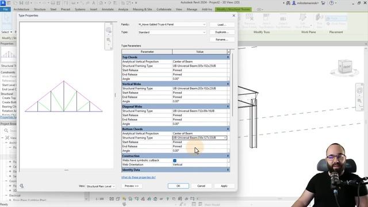Click the preview options icon at dialog bottom-left
This screenshot has width=368, height=207.
tap(22, 186)
